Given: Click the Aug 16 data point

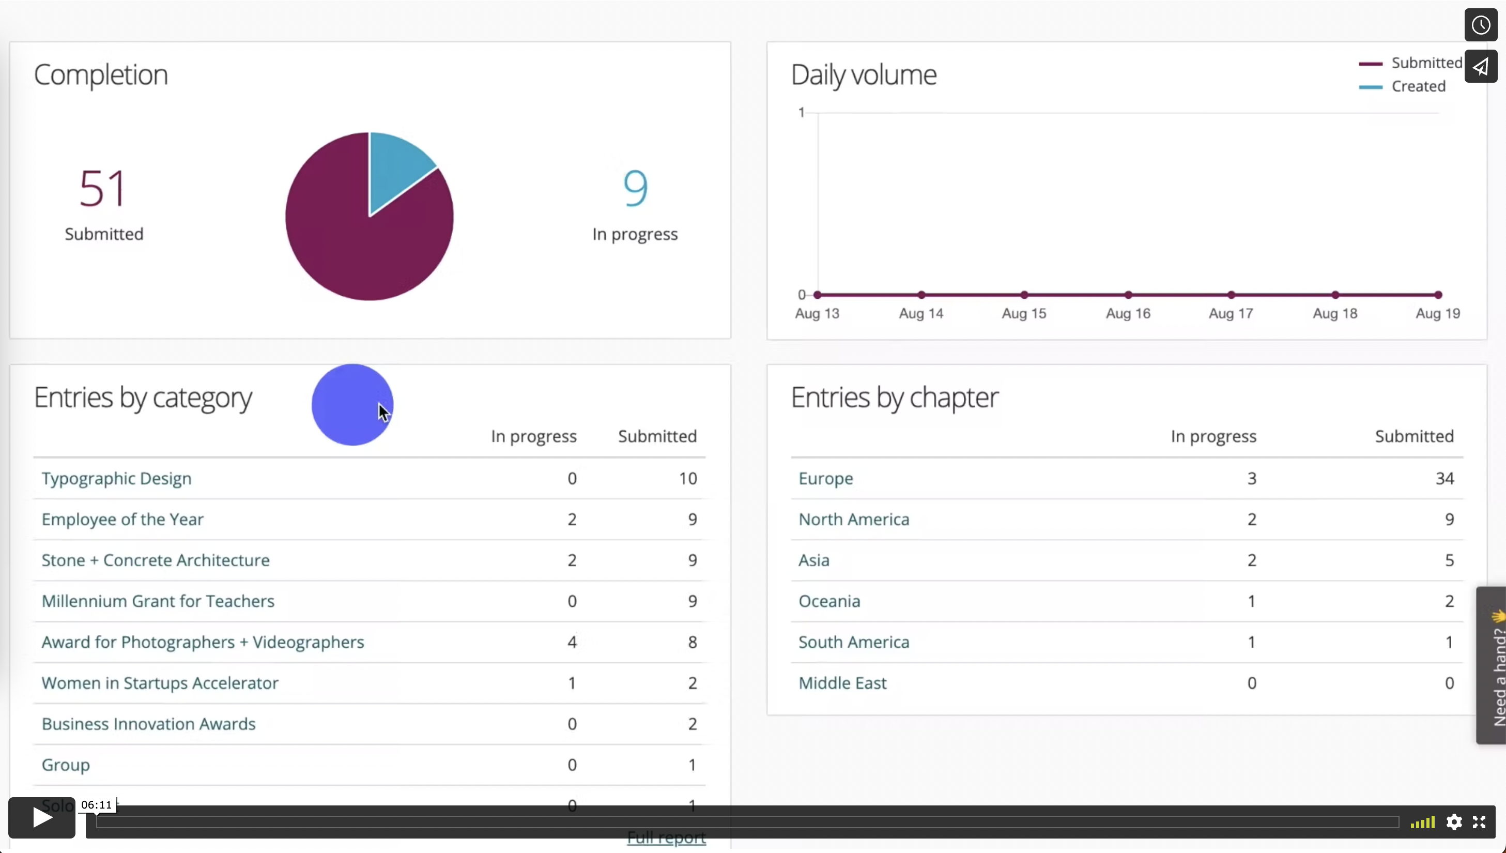Looking at the screenshot, I should click(x=1128, y=295).
